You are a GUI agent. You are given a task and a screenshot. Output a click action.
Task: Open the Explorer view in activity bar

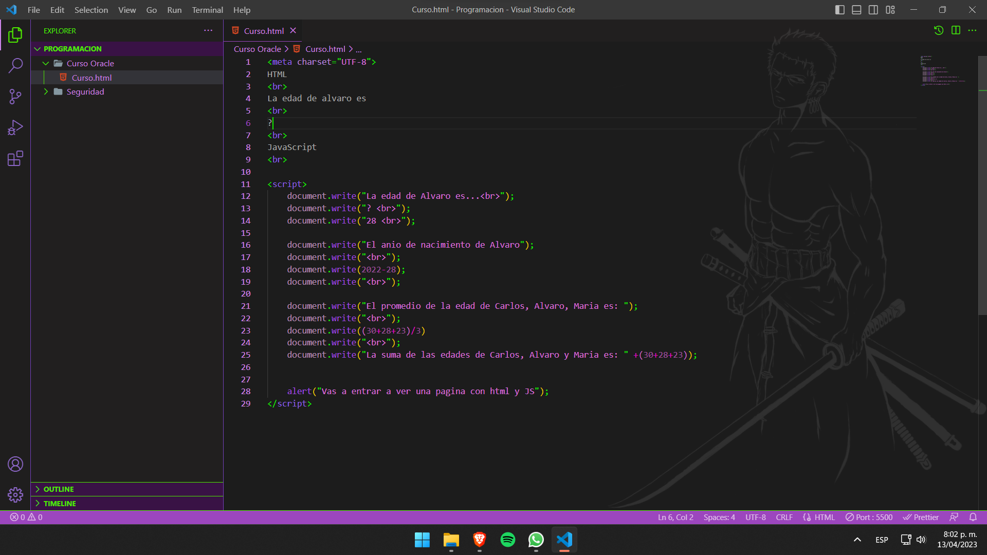(x=15, y=35)
